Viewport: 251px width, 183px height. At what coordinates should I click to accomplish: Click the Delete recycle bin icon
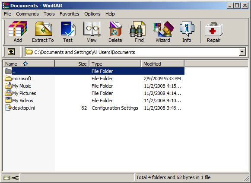(x=115, y=29)
